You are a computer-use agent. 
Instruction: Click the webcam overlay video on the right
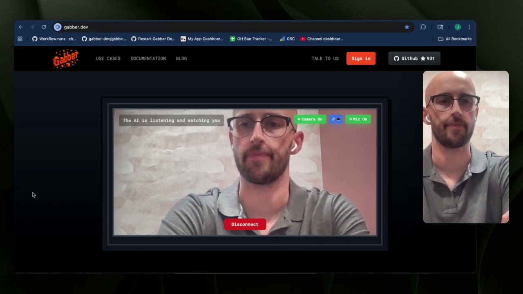466,147
